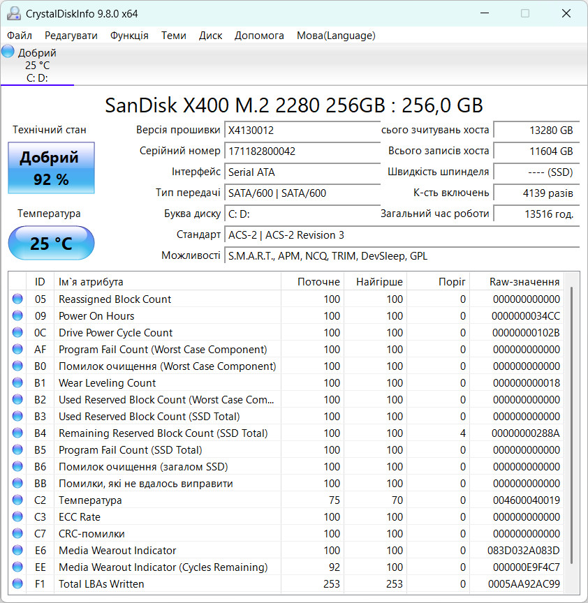Click the Добрий 92 % health status button
The image size is (588, 603).
coord(51,168)
